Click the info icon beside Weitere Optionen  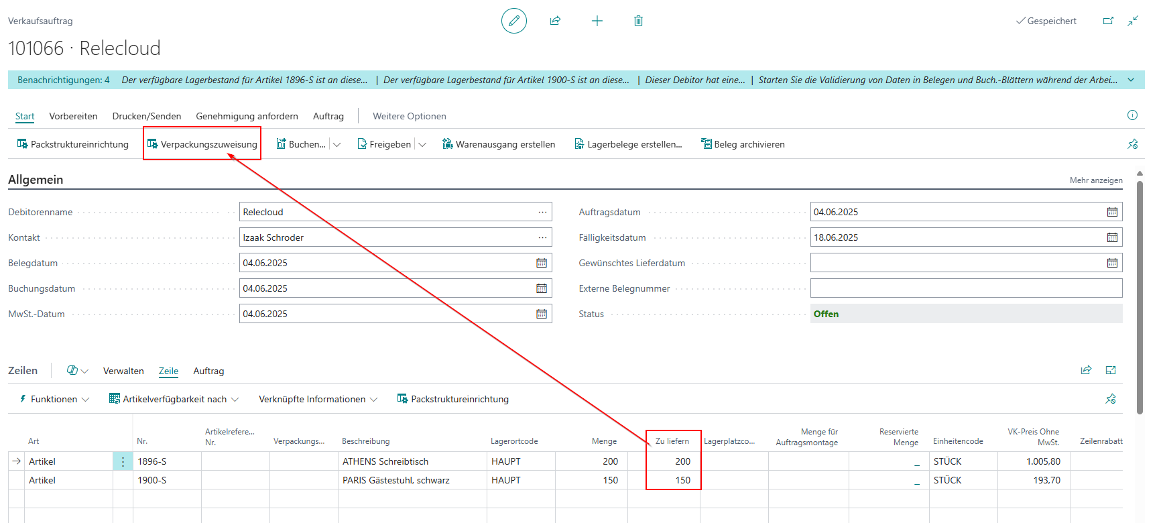1132,115
